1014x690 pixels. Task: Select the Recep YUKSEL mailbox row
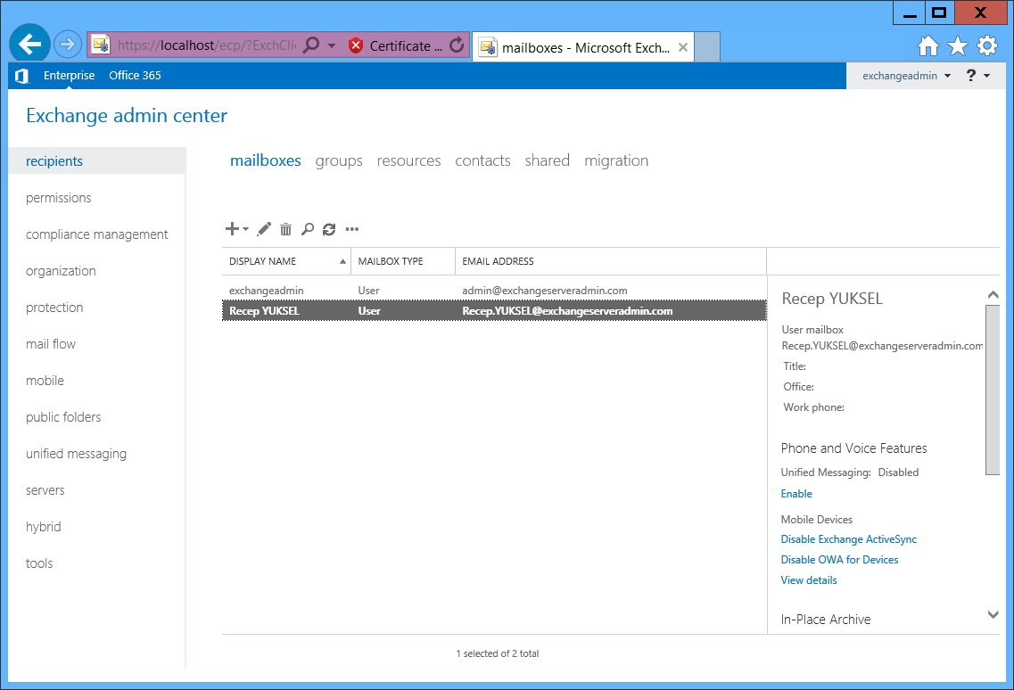coord(495,310)
